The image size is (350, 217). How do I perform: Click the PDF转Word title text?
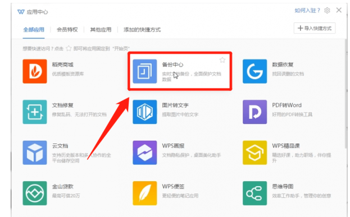click(287, 105)
